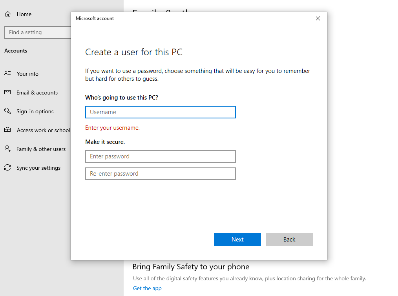Open Access work or school page
The image size is (398, 296).
click(x=44, y=130)
